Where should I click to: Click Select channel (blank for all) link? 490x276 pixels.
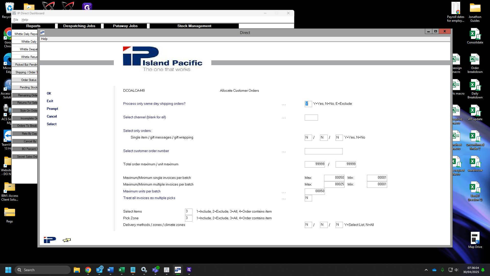click(144, 117)
